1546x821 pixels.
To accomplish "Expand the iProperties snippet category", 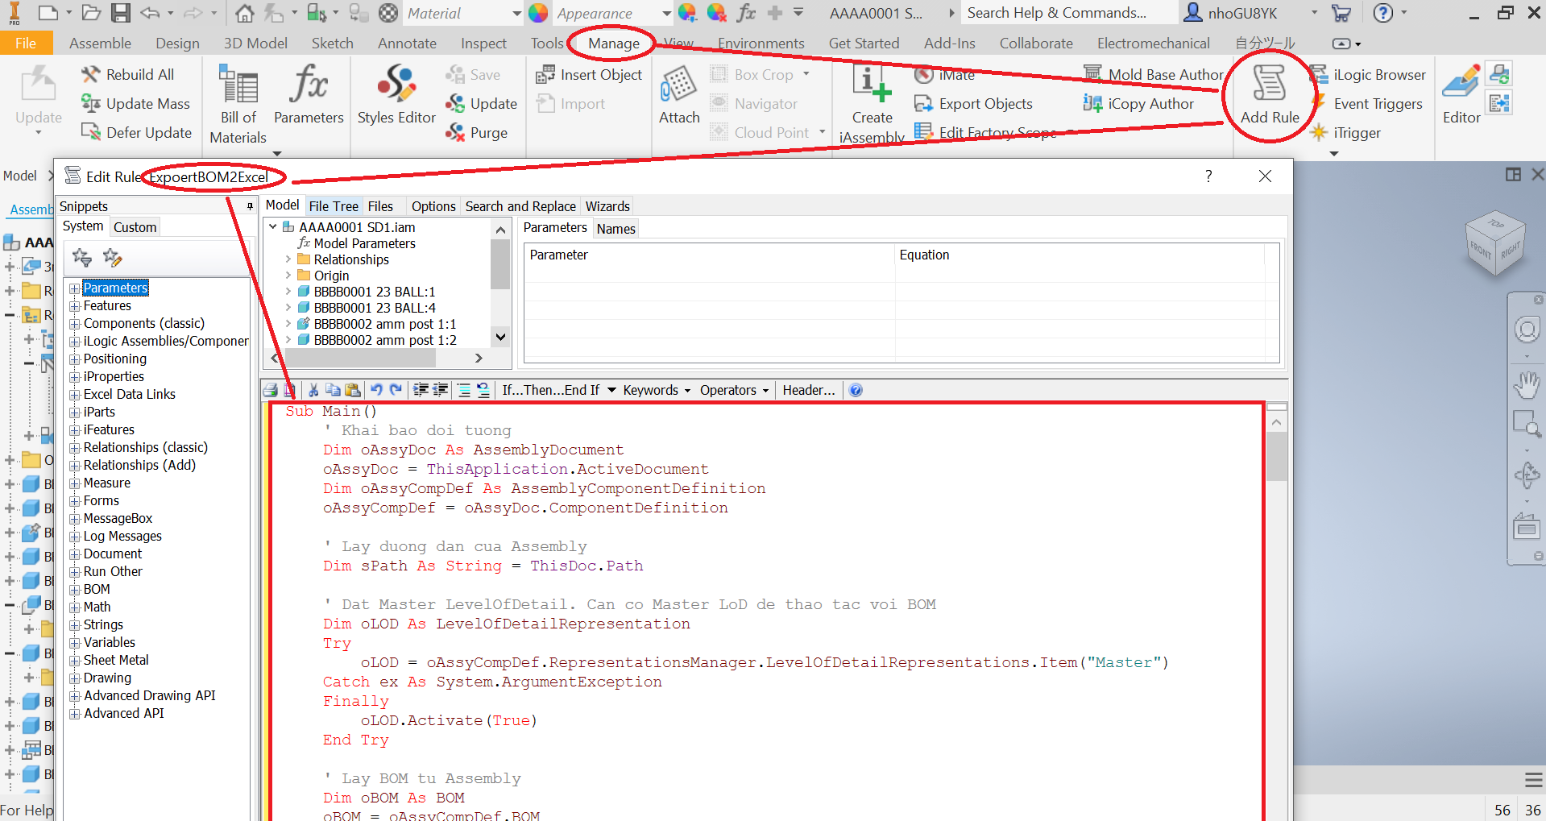I will pos(74,377).
